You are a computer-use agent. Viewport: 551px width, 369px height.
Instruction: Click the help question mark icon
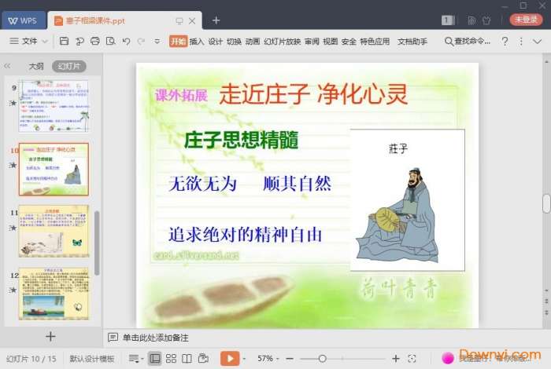point(505,42)
